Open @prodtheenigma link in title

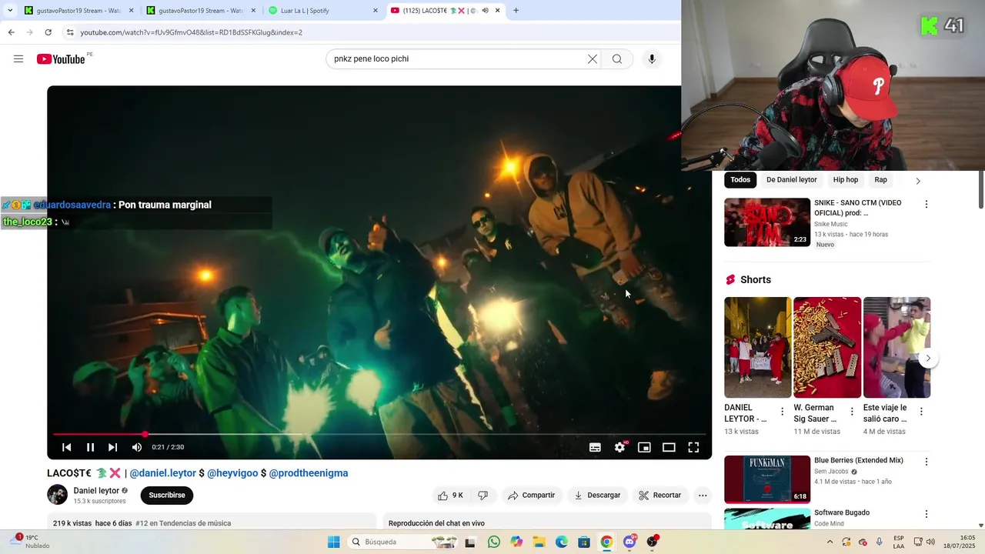point(309,473)
